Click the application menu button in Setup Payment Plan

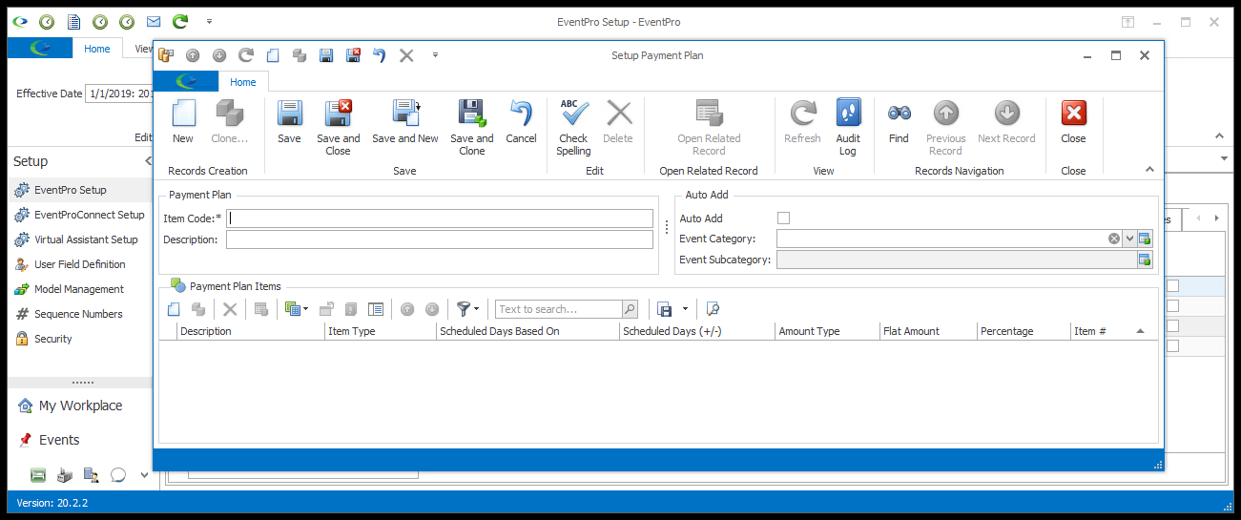(187, 82)
